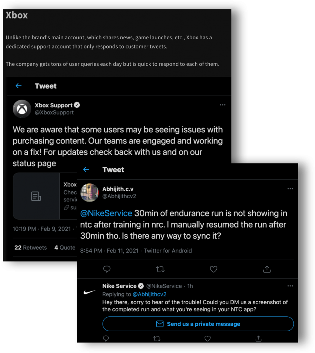The height and width of the screenshot is (353, 315).
Task: Reply to the Nike Service response tweet
Action: 106,339
